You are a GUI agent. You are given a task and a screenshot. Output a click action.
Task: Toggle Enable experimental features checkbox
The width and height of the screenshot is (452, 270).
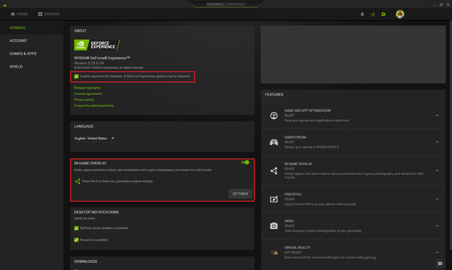[x=76, y=76]
